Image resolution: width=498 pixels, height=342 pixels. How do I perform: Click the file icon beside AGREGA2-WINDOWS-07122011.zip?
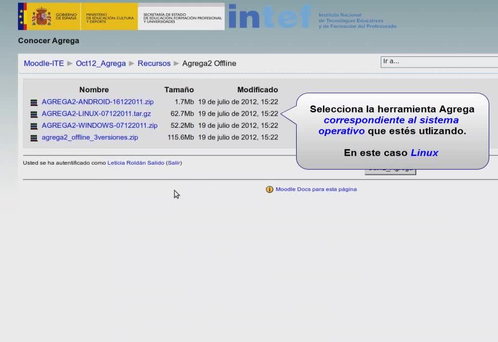coord(34,126)
